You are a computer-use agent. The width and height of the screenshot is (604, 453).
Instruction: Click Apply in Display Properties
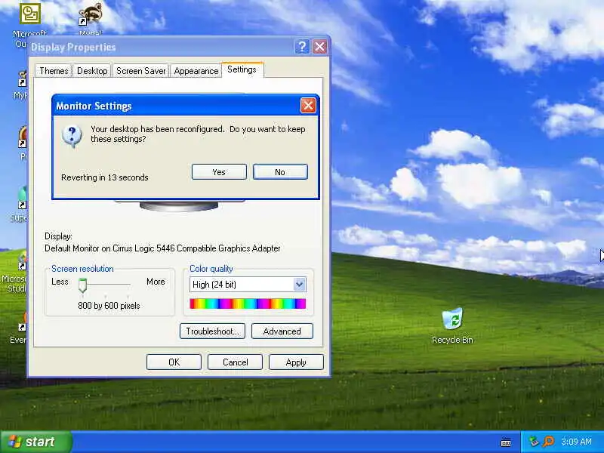click(296, 362)
